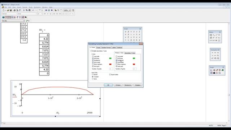
Task: Toggle the Greek symbol toolbar button
Action: (23, 17)
